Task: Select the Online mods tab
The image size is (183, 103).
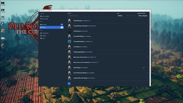Action: pyautogui.click(x=51, y=27)
